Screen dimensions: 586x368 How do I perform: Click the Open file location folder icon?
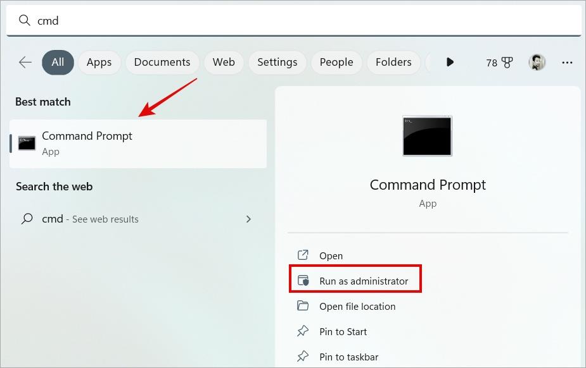click(x=303, y=306)
